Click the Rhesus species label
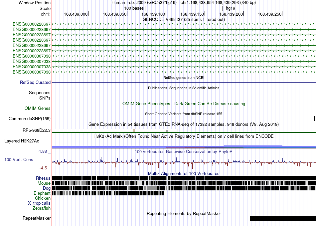The width and height of the screenshot is (316, 226). click(x=43, y=178)
